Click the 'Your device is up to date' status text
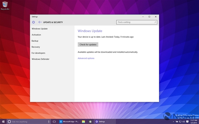 (105, 37)
